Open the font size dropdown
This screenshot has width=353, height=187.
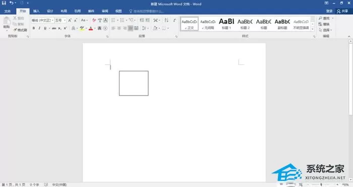click(x=65, y=21)
